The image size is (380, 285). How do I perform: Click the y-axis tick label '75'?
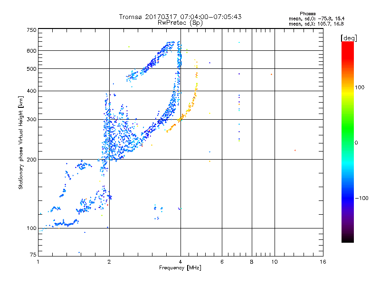tap(33, 255)
